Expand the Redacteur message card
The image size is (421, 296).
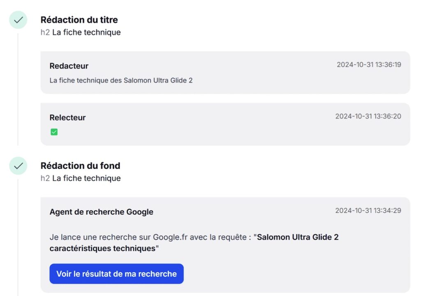click(225, 72)
